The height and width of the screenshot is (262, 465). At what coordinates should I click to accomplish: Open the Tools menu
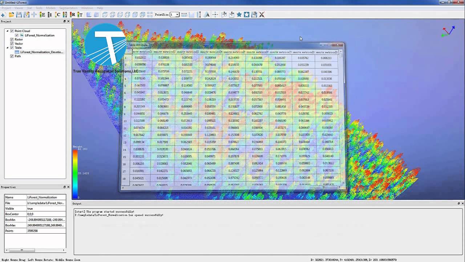click(x=39, y=8)
